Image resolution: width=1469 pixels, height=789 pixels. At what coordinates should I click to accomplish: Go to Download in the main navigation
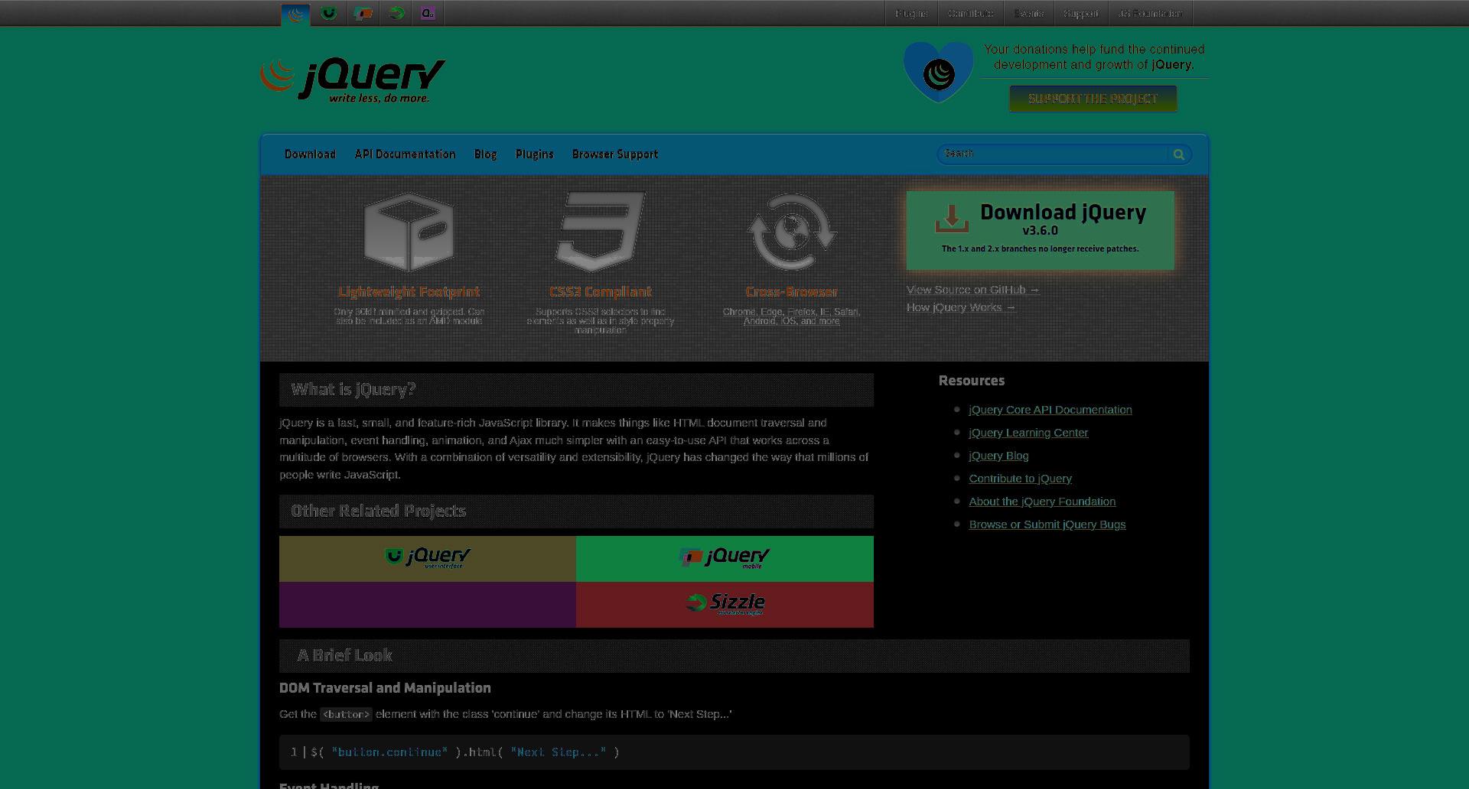pos(310,154)
